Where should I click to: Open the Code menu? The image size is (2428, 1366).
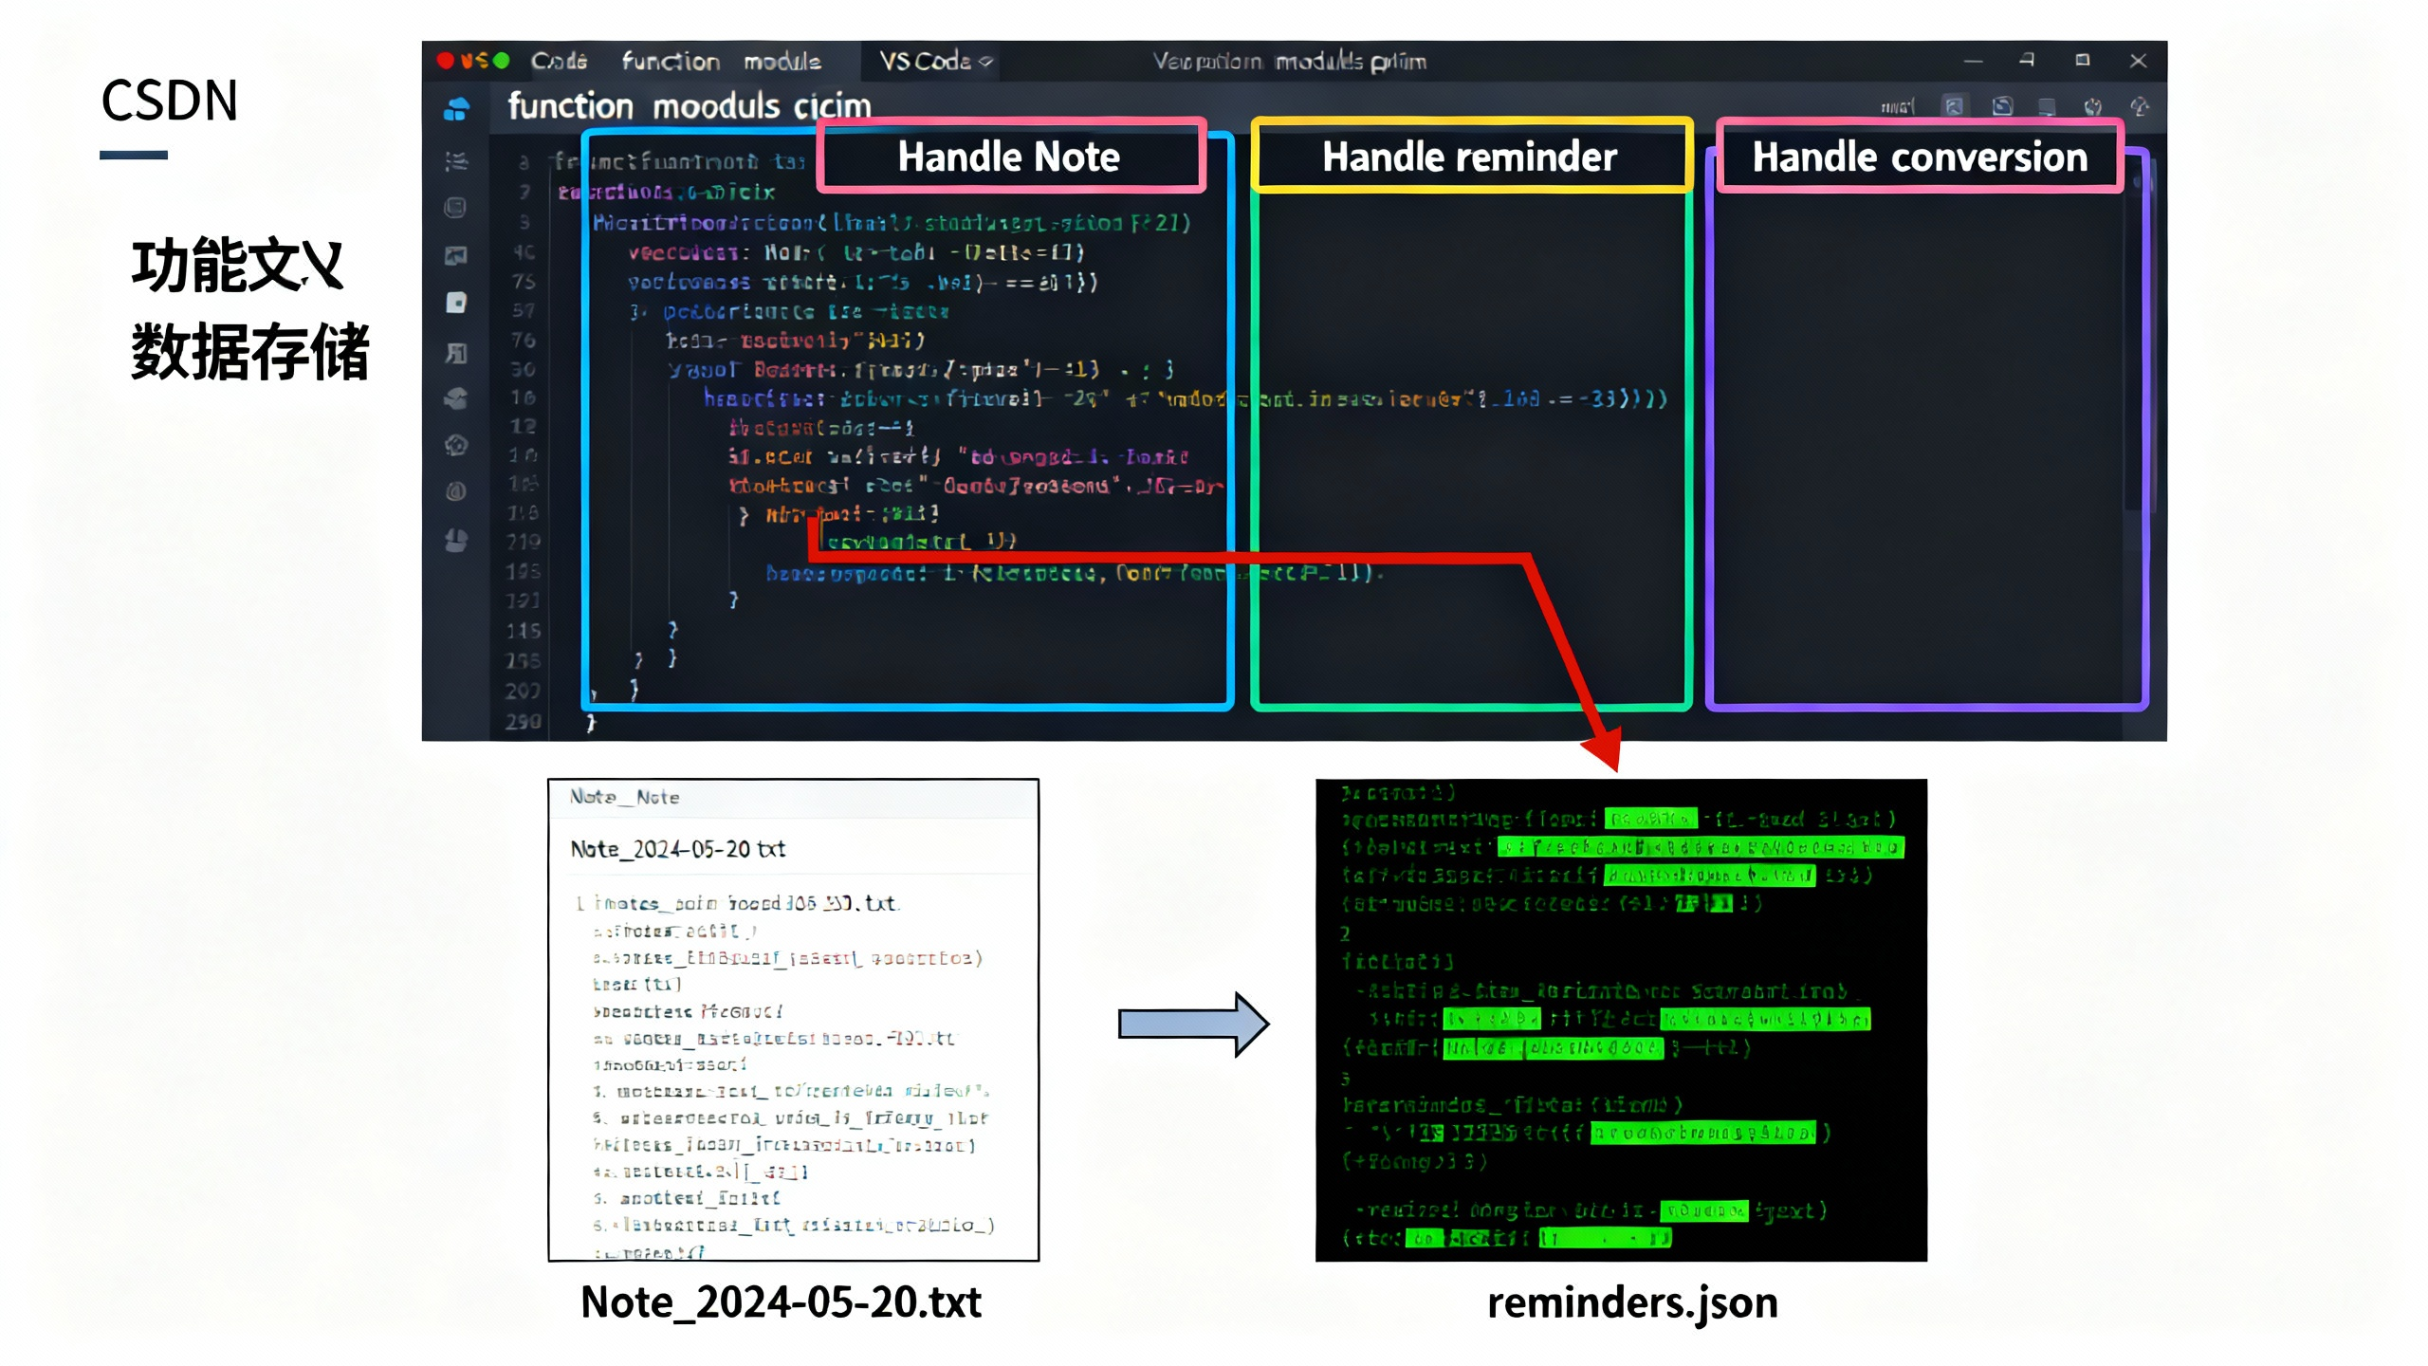tap(559, 62)
